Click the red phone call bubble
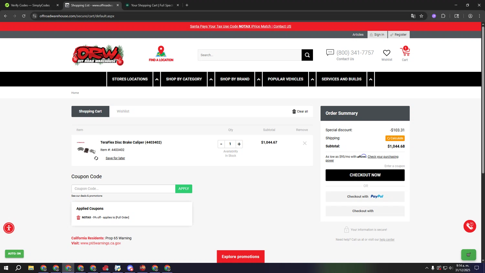The image size is (485, 273). (470, 226)
